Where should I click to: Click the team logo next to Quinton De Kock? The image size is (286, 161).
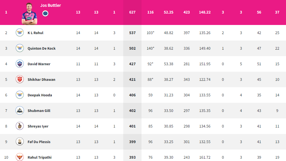click(x=20, y=48)
